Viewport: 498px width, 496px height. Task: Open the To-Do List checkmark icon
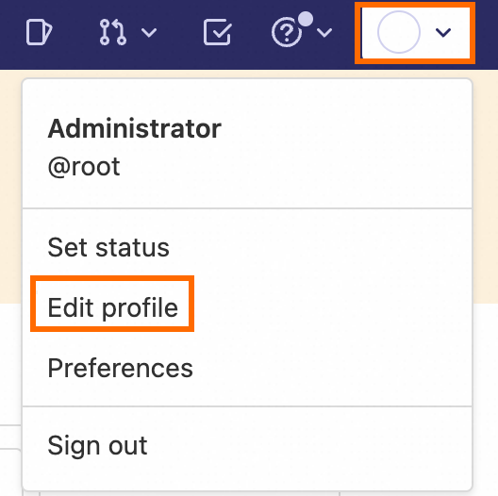click(x=218, y=32)
